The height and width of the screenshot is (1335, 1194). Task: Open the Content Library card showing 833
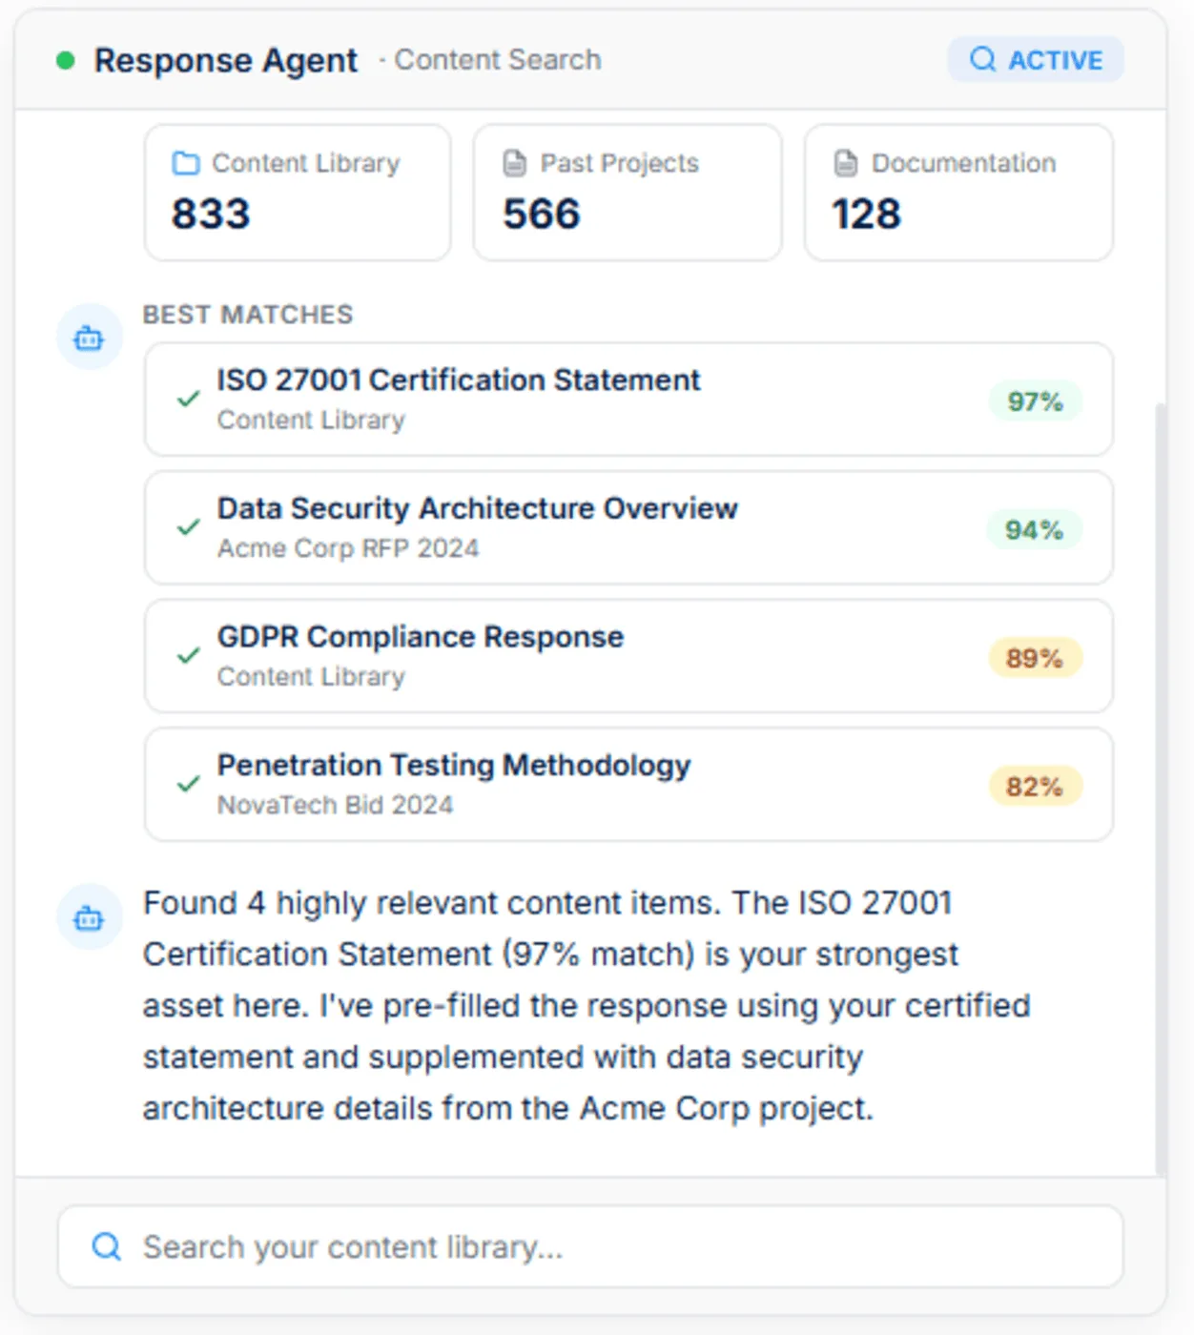[298, 193]
